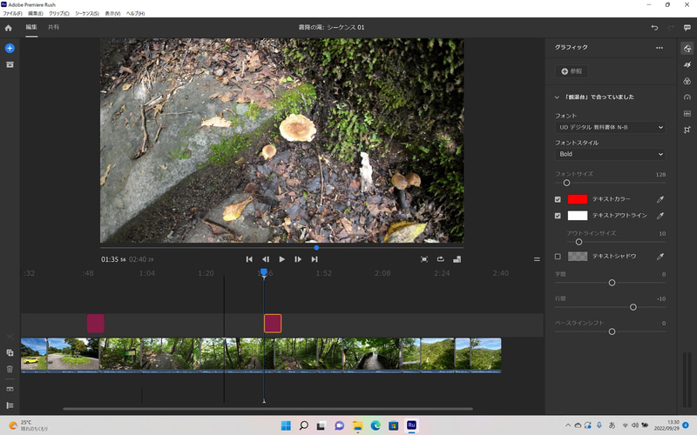Enable the テキストシャドウ checkbox
The width and height of the screenshot is (697, 435).
(x=558, y=257)
